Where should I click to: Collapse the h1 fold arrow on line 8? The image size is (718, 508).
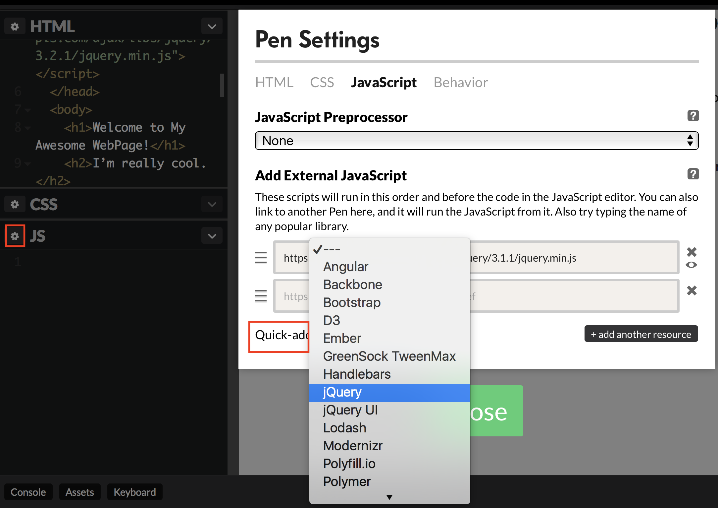[28, 128]
